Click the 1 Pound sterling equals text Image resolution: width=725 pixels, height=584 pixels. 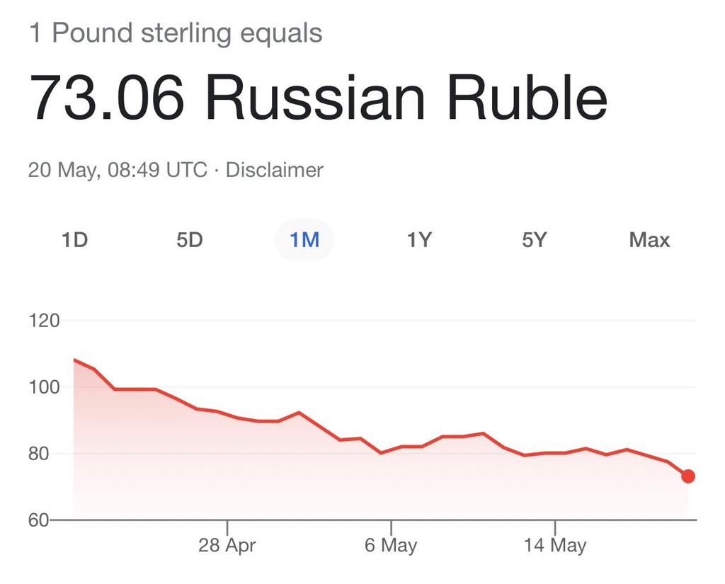point(176,33)
